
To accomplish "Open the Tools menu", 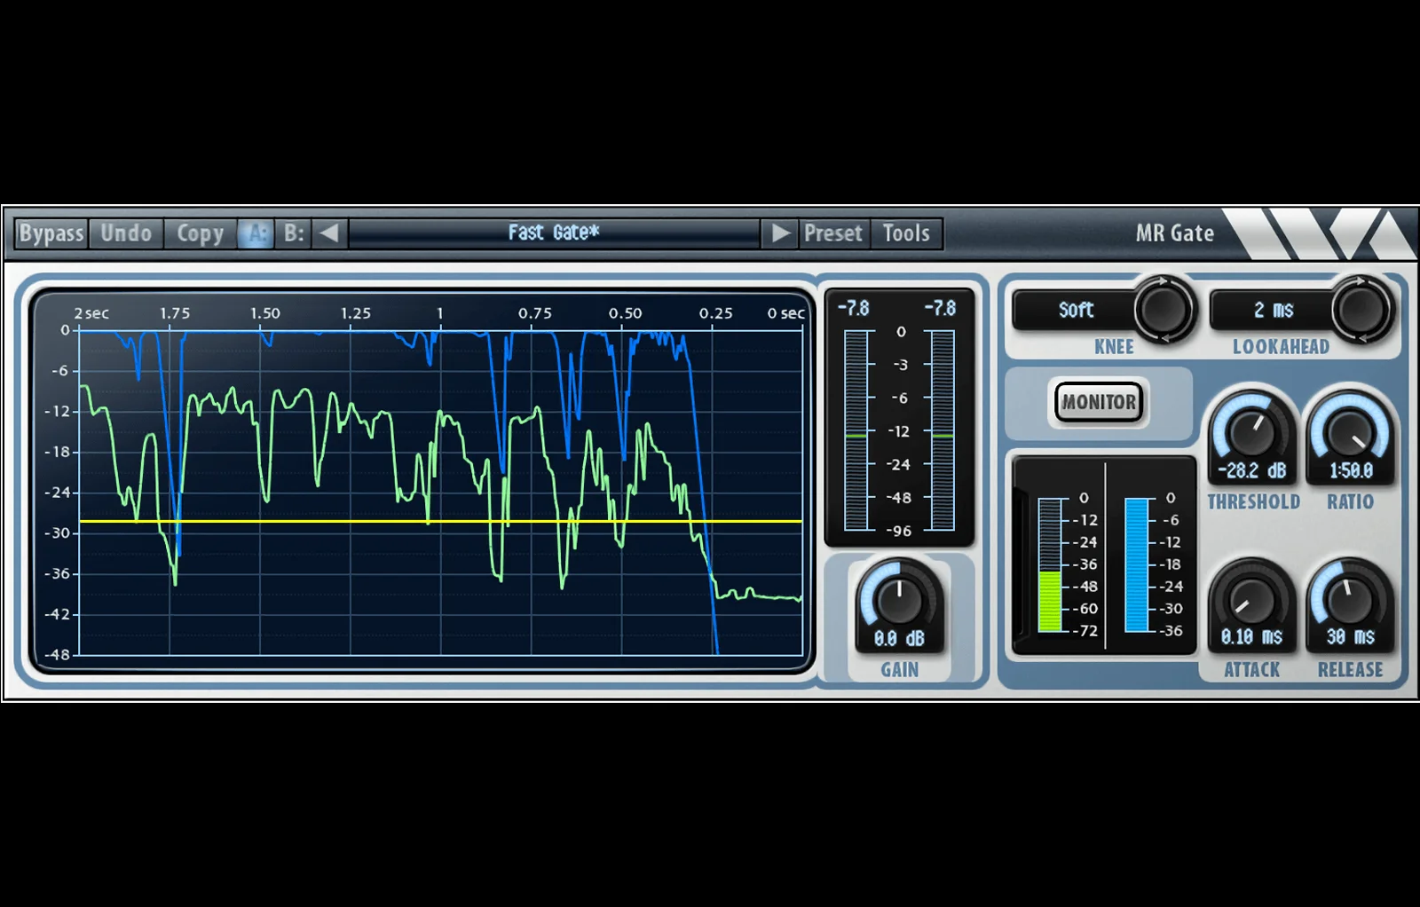I will [x=906, y=233].
